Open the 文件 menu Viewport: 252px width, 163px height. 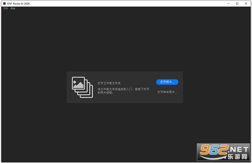click(5, 9)
